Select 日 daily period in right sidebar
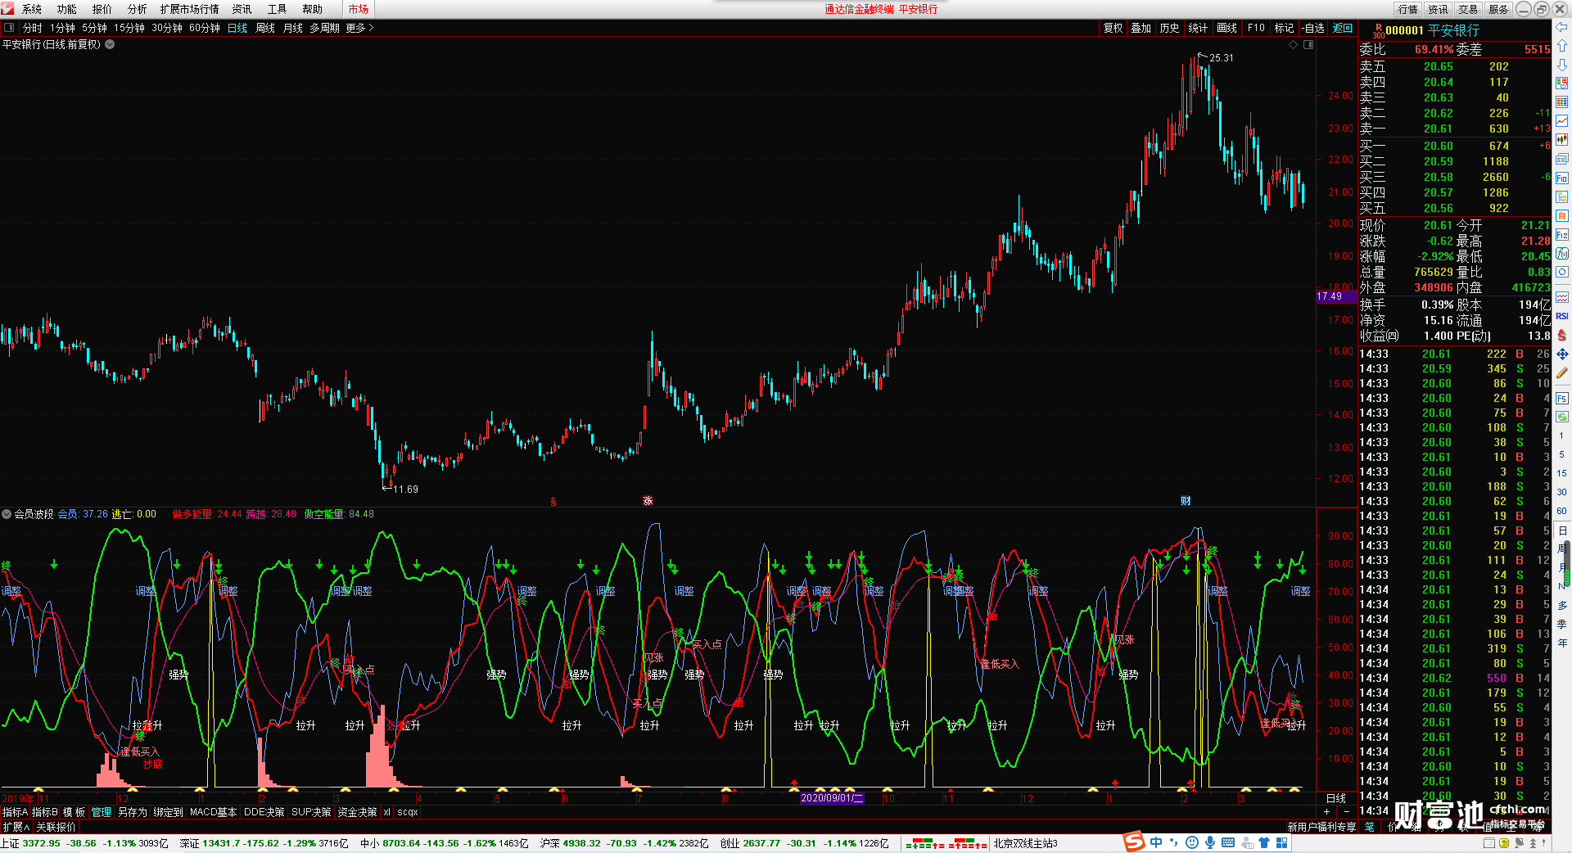This screenshot has width=1572, height=853. (1561, 530)
